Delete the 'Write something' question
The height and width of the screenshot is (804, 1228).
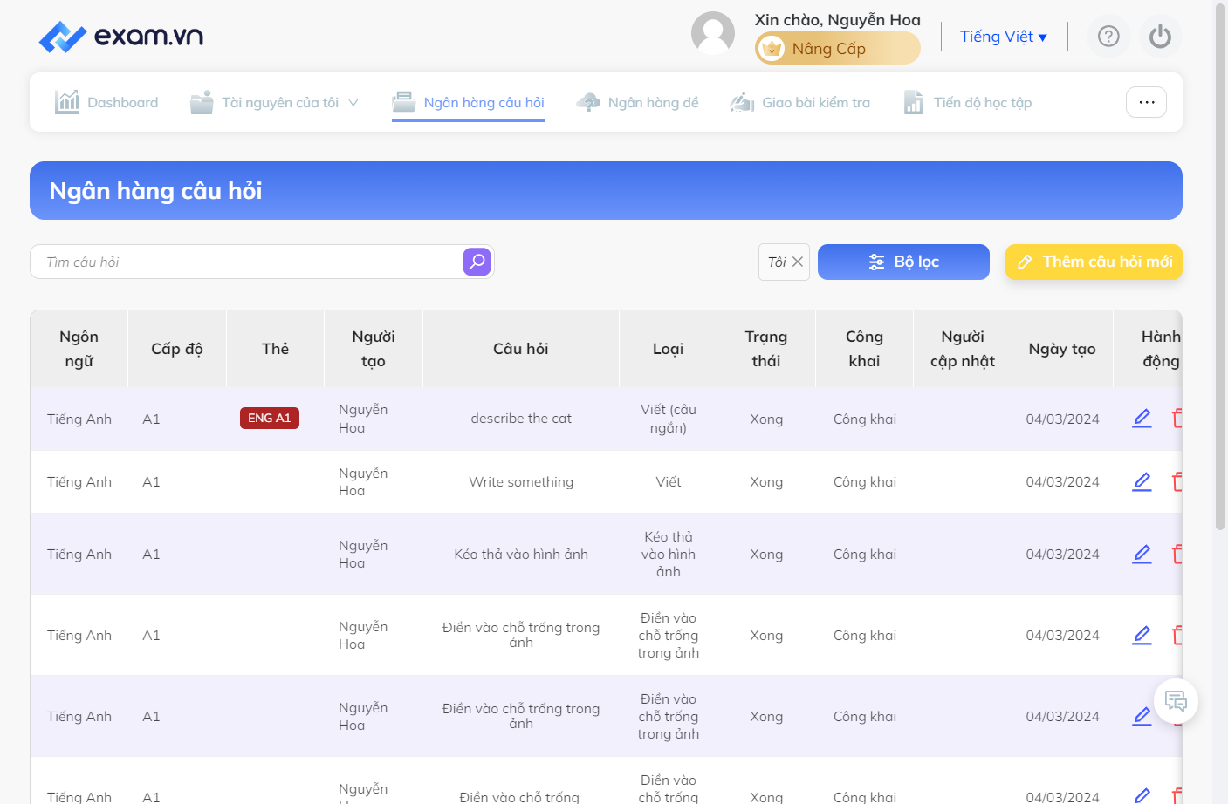(1177, 481)
